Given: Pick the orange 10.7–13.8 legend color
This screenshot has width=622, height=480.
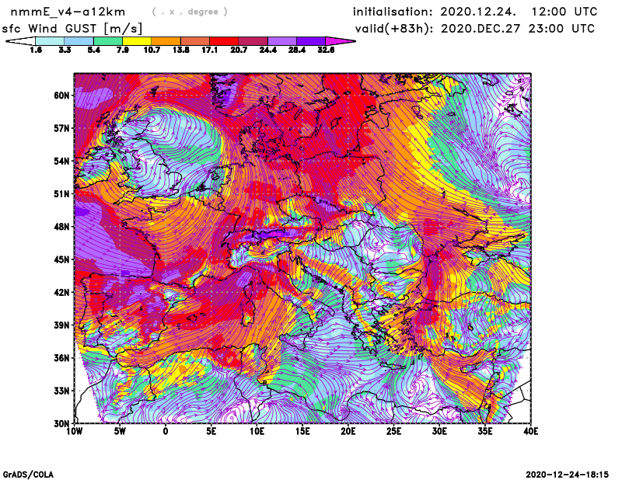Looking at the screenshot, I should tap(166, 40).
